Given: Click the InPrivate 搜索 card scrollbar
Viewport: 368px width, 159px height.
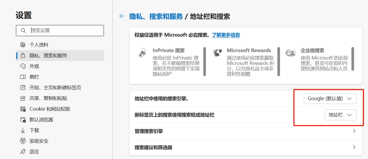Looking at the screenshot, I should tap(205, 62).
